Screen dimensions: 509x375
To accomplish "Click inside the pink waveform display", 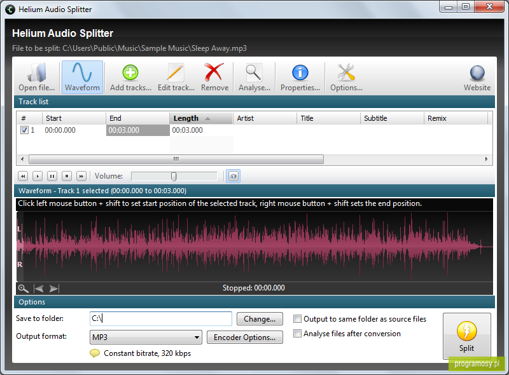I will [254, 247].
